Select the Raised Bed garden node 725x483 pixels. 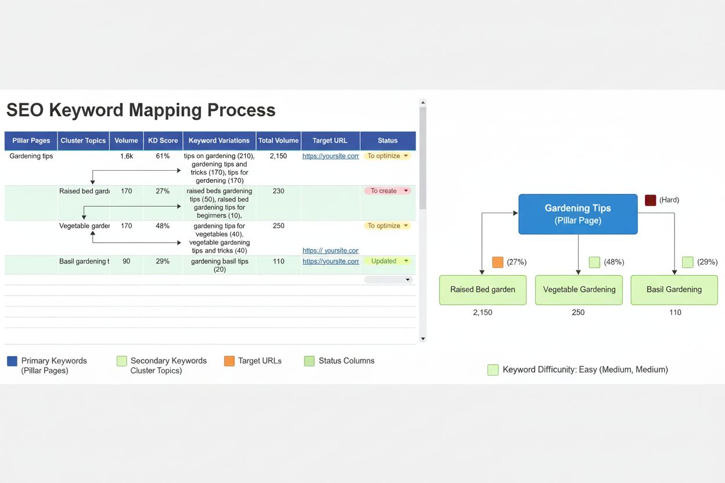pos(482,289)
